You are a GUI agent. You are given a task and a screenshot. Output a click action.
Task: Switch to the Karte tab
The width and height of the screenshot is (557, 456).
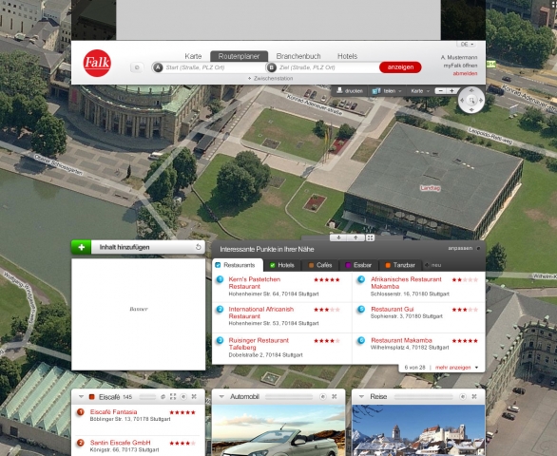coord(193,56)
